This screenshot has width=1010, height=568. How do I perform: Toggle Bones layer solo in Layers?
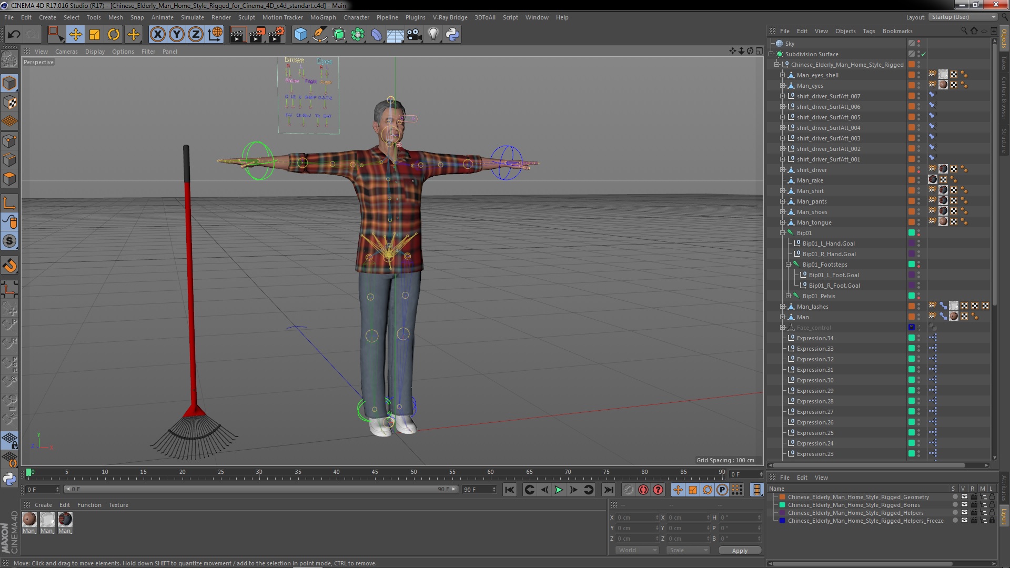click(955, 505)
